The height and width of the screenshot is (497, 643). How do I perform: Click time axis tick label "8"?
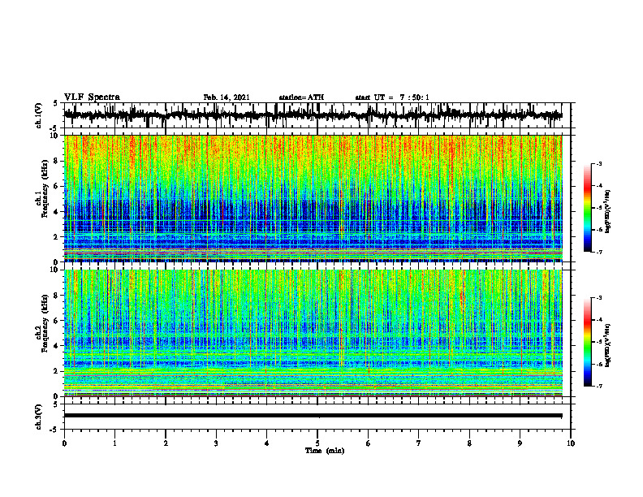(x=469, y=443)
